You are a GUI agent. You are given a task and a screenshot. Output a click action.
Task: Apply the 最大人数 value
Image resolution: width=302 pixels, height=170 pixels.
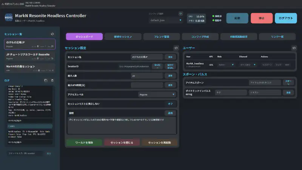tap(170, 76)
